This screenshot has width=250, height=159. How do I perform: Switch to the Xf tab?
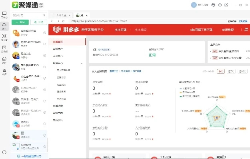coord(82,16)
